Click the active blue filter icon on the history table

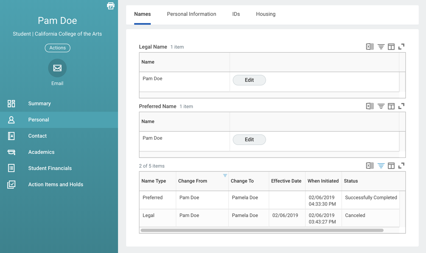[x=381, y=166]
